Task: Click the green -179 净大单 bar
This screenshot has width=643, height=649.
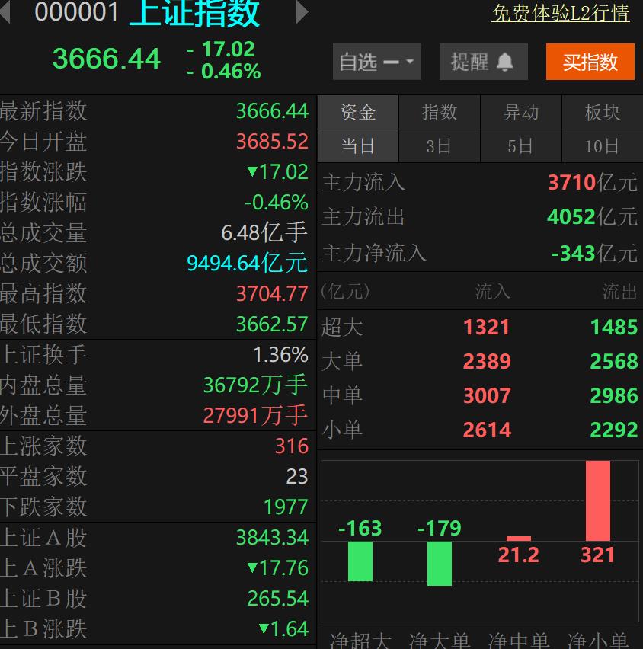Action: click(440, 564)
